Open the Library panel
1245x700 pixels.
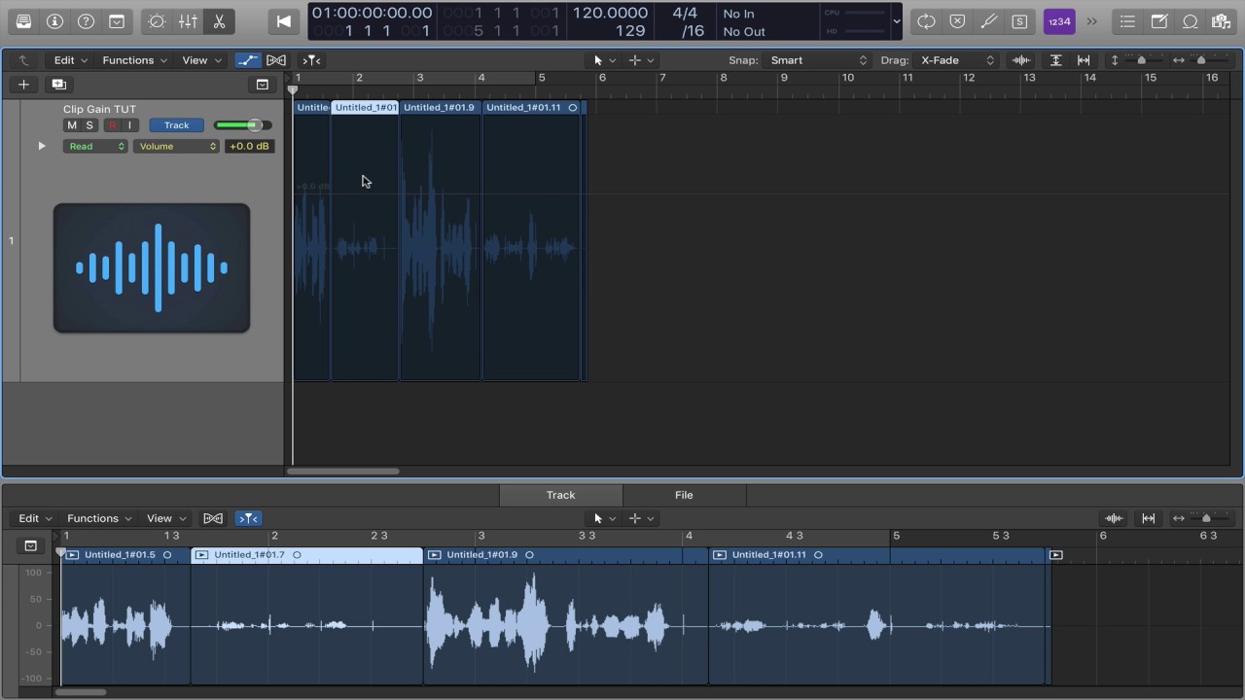coord(23,21)
